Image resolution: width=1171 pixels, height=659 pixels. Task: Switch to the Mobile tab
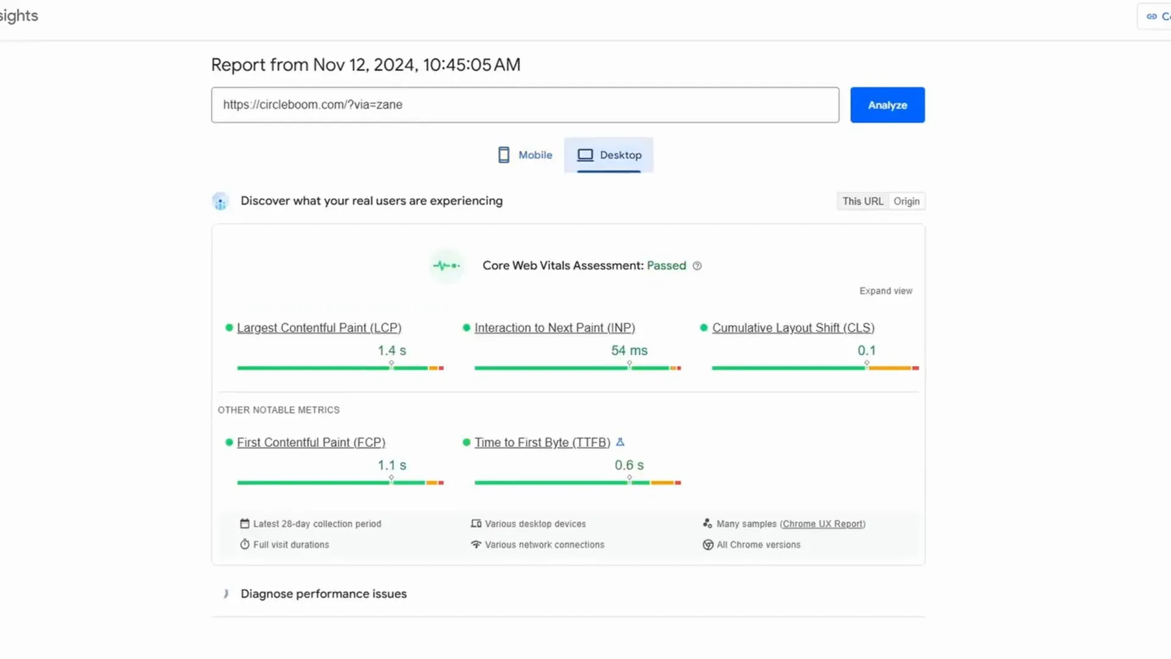point(525,155)
